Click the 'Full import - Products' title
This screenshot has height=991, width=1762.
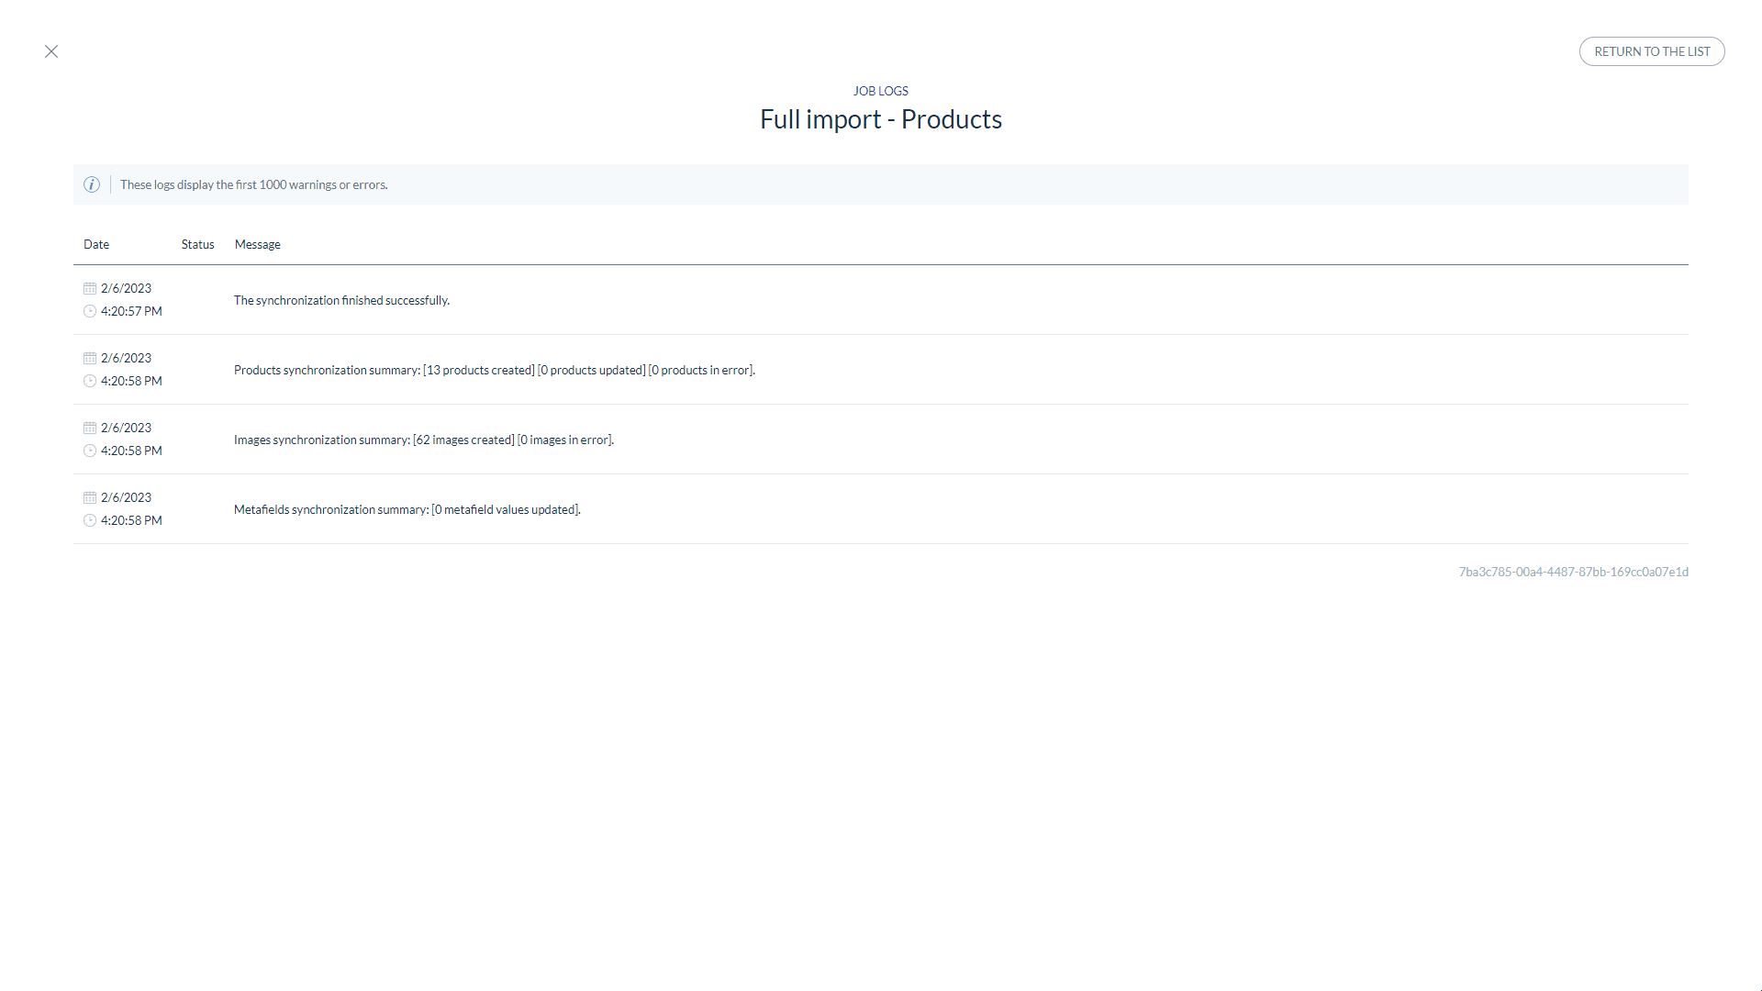(x=881, y=119)
